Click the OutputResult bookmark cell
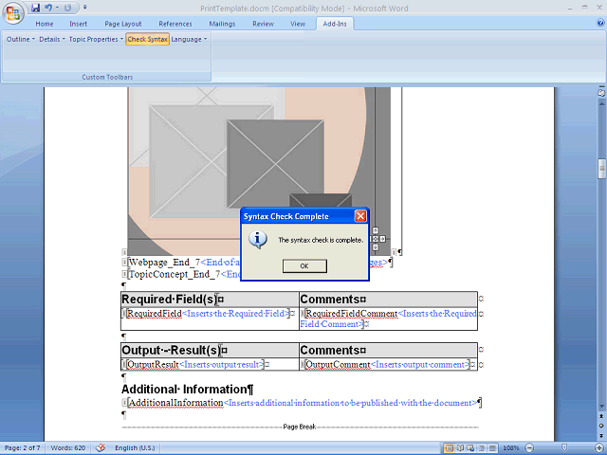 pyautogui.click(x=196, y=364)
